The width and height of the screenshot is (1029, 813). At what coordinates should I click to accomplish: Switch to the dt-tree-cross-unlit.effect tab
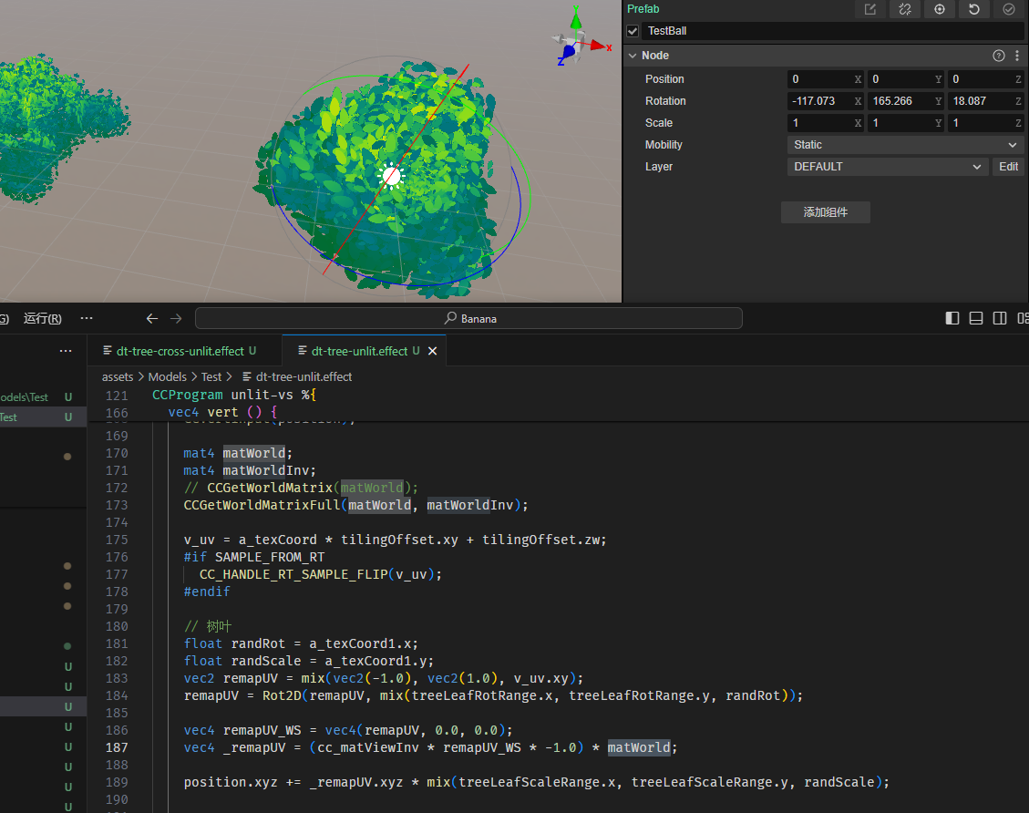pos(179,351)
